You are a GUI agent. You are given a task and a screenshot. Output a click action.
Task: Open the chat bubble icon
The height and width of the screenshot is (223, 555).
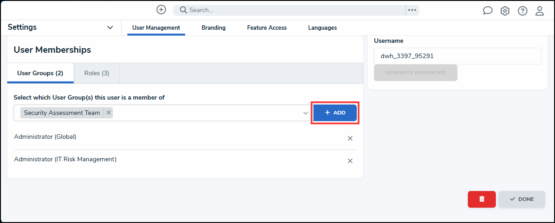coord(488,11)
